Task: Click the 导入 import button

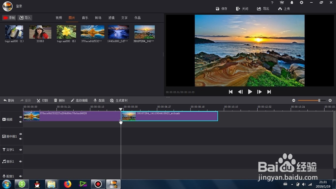Action: pos(25,17)
